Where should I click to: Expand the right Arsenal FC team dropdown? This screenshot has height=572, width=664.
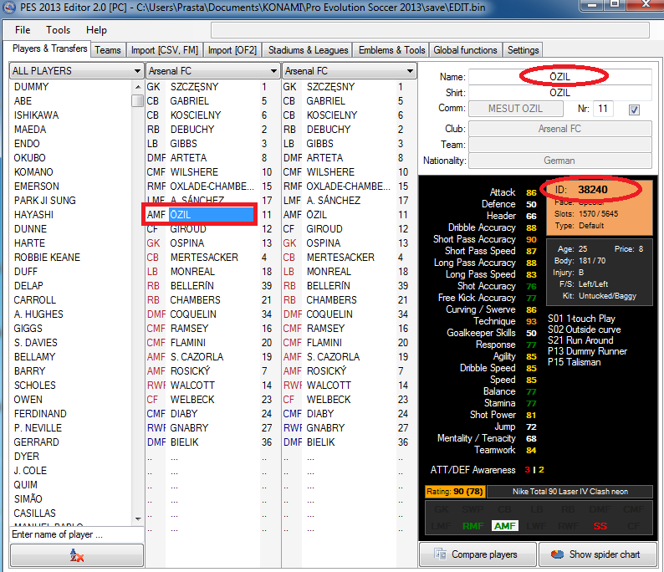350,71
